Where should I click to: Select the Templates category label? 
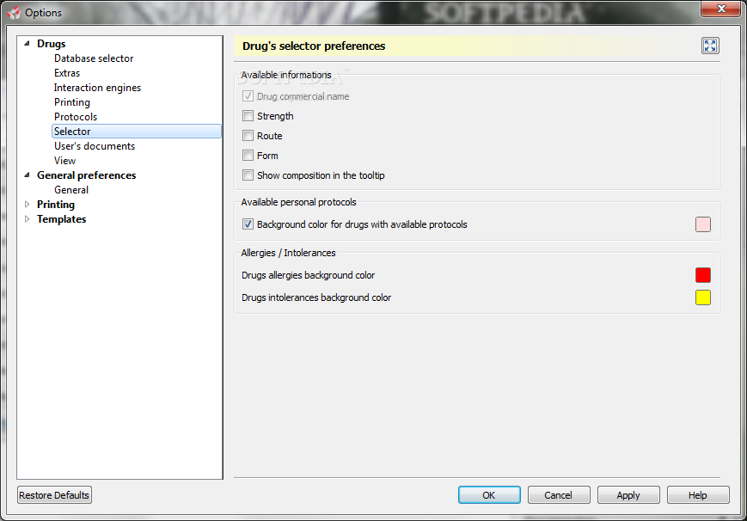coord(61,219)
